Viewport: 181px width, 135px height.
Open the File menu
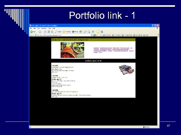(31, 28)
